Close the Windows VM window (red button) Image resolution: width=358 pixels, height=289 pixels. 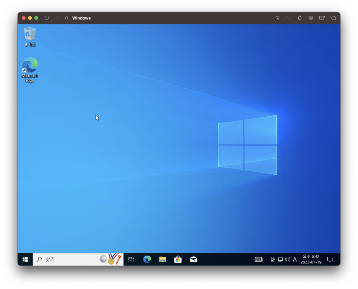coord(23,18)
